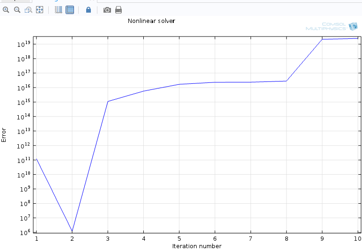The height and width of the screenshot is (251, 362).
Task: Click the Zoom In magnifier icon
Action: click(6, 10)
